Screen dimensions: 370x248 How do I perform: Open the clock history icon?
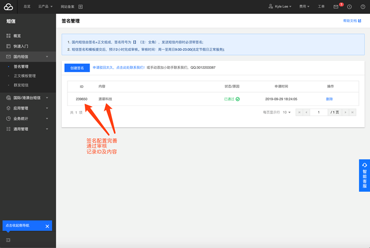point(349,6)
